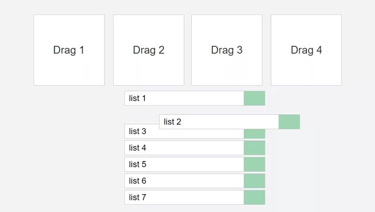Viewport: 375px width, 212px height.
Task: Click the green handle on list 1
Action: pos(255,98)
